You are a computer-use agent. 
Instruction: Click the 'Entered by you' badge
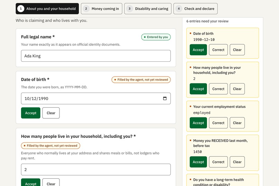[x=156, y=37]
